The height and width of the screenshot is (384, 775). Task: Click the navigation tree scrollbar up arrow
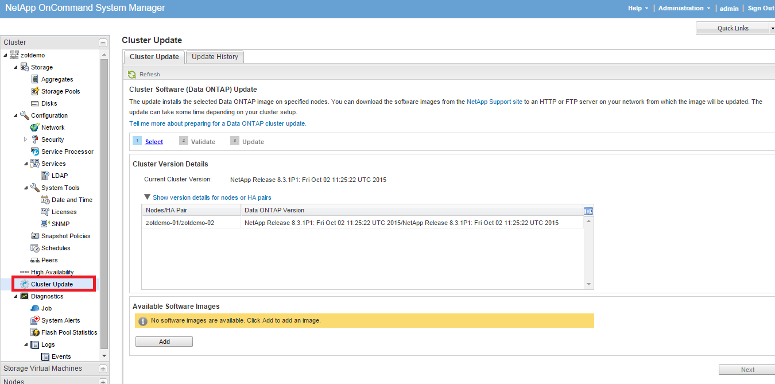104,55
